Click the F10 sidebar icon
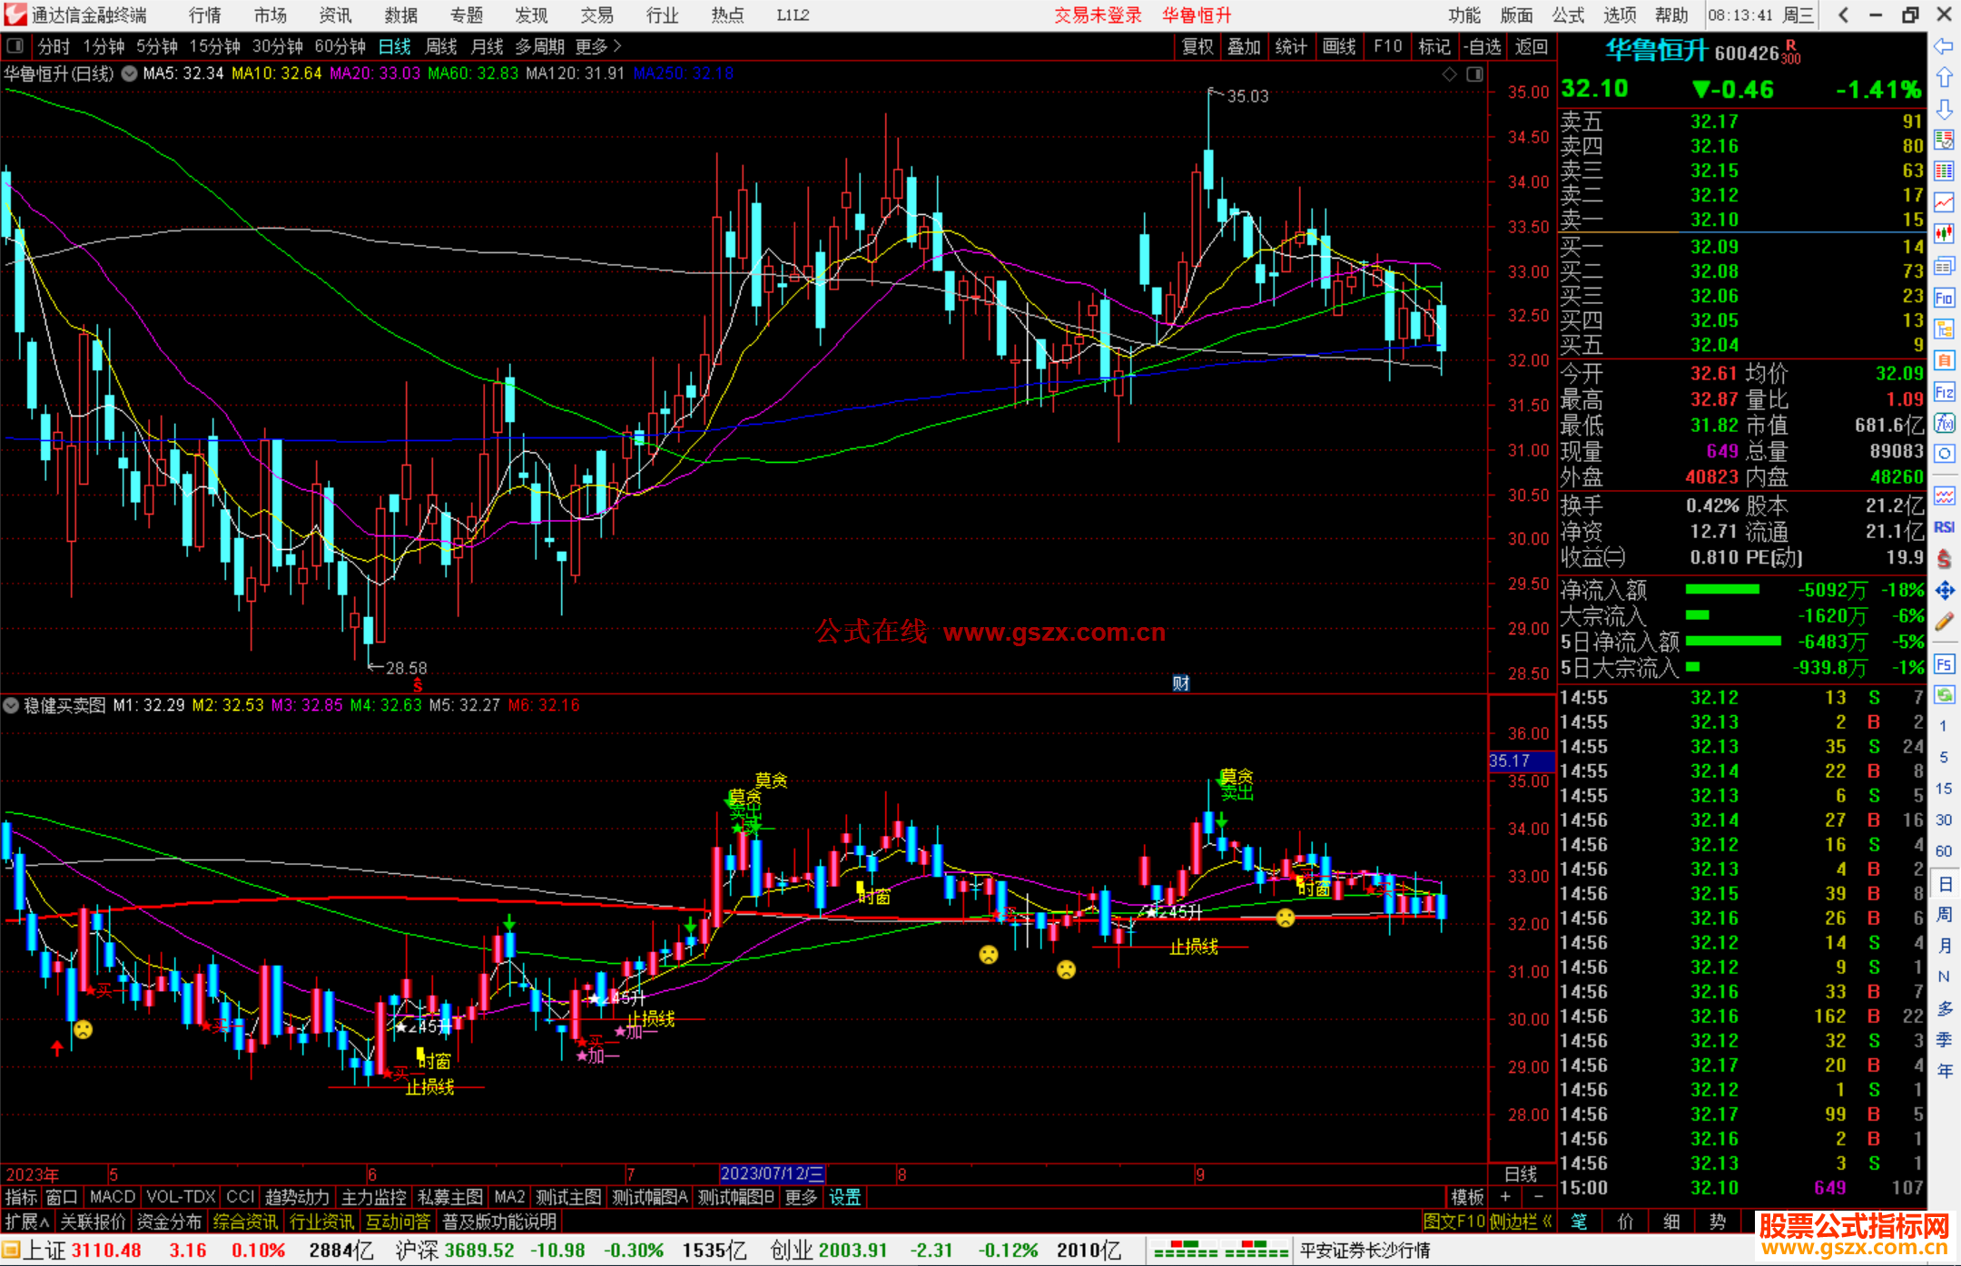 click(x=1944, y=298)
